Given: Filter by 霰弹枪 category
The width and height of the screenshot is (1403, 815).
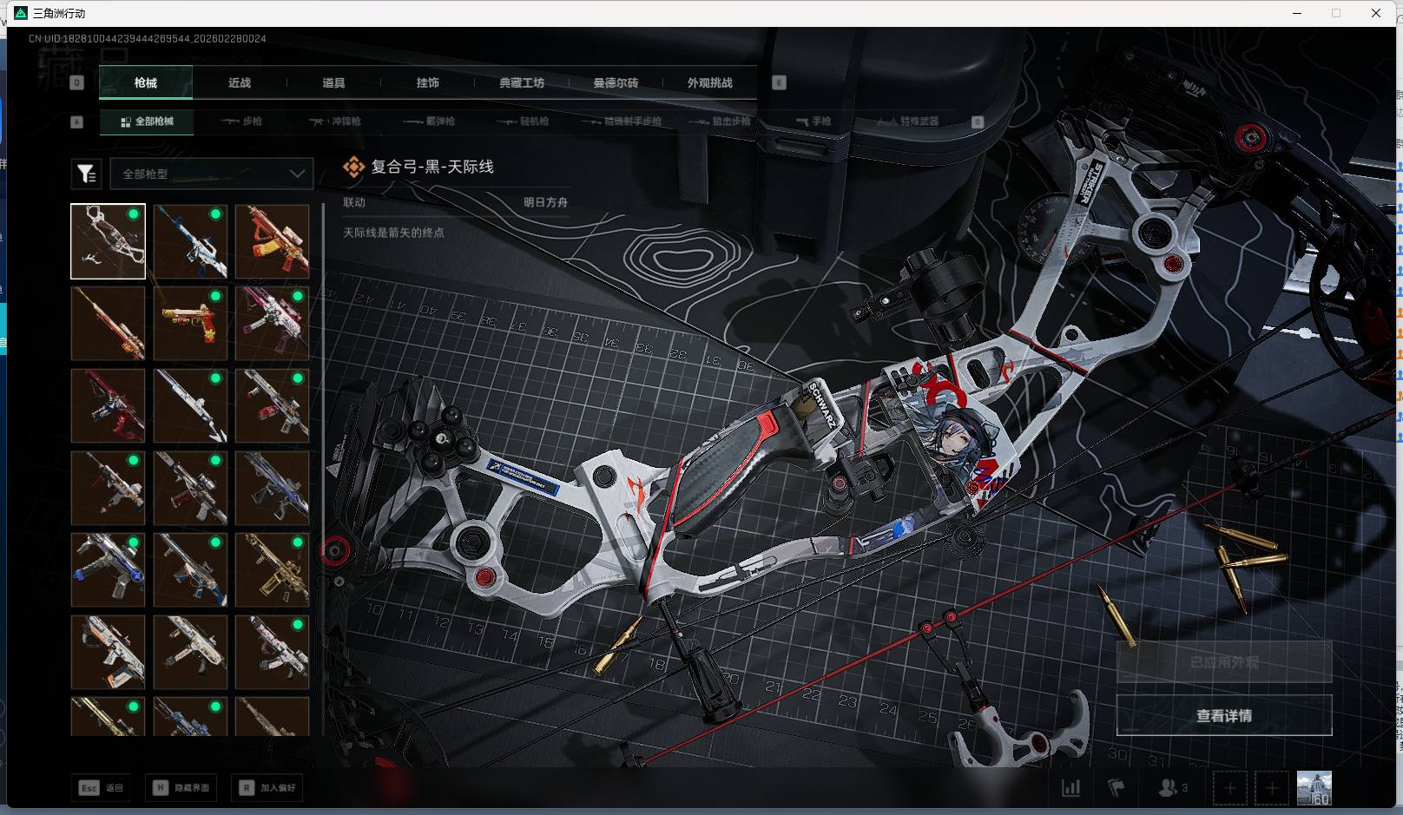Looking at the screenshot, I should (x=430, y=122).
